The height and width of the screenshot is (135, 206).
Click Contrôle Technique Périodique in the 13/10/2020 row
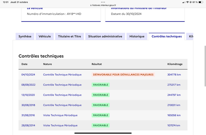[x=62, y=95]
